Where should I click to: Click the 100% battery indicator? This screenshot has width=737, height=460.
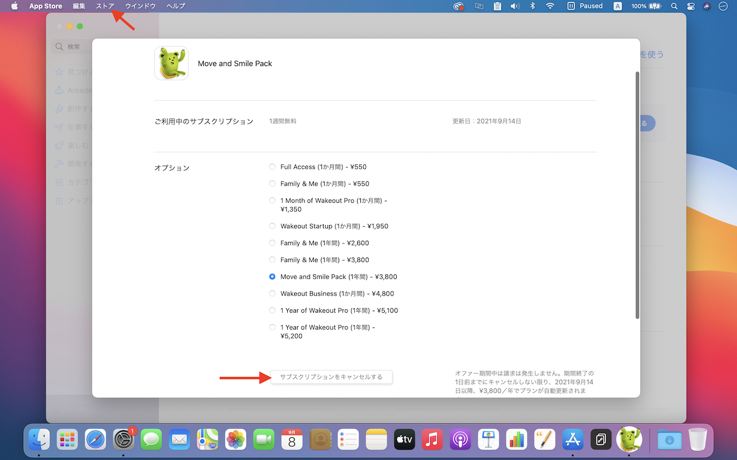click(647, 6)
